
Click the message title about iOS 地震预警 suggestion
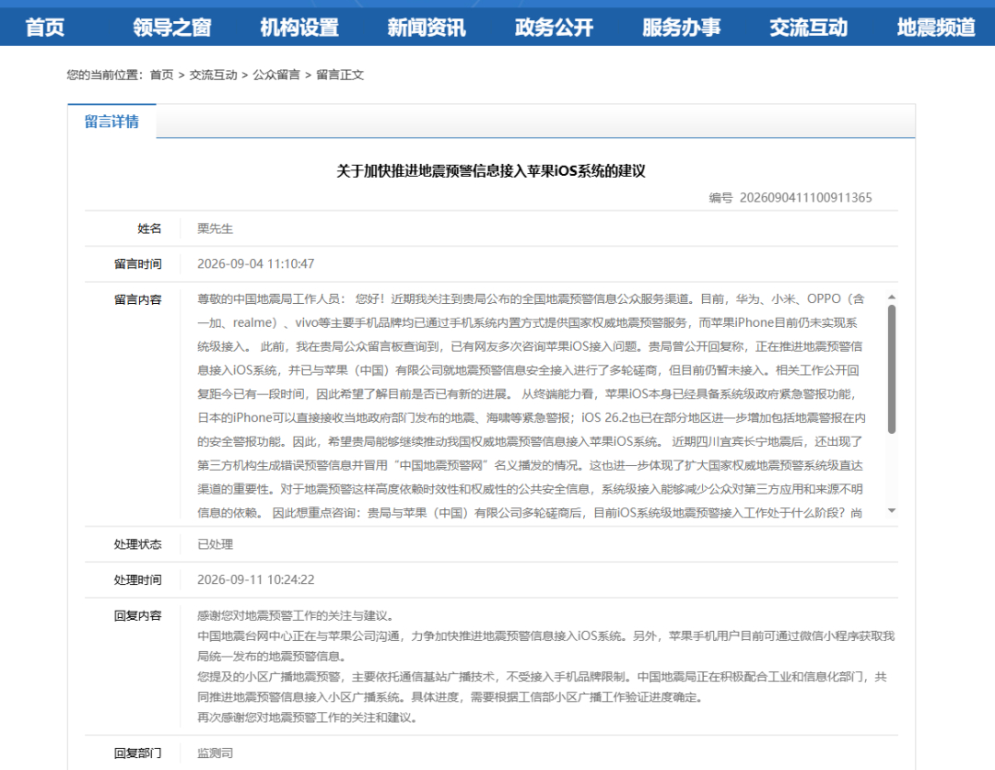pyautogui.click(x=490, y=171)
